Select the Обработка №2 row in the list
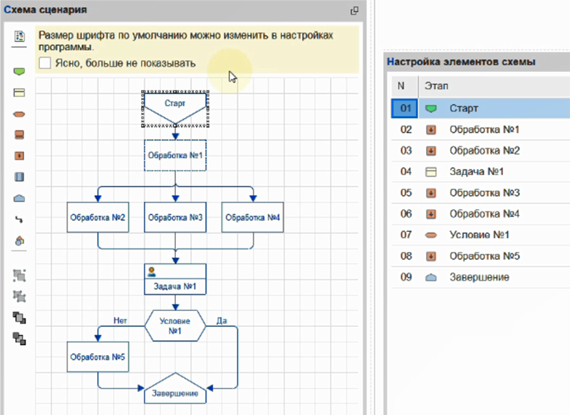Viewport: 570px width, 415px height. pyautogui.click(x=480, y=151)
